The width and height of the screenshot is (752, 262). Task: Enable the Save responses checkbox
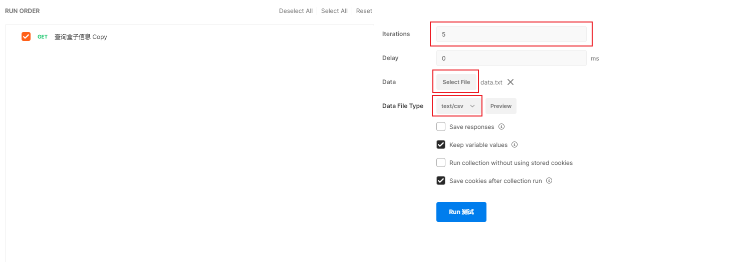pyautogui.click(x=441, y=127)
